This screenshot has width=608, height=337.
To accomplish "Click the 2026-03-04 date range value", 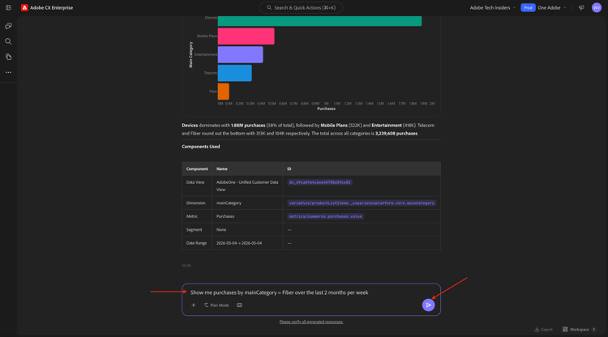I will pyautogui.click(x=239, y=243).
